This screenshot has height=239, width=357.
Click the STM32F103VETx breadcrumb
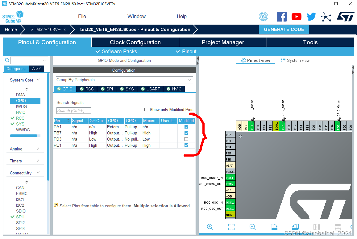48,30
